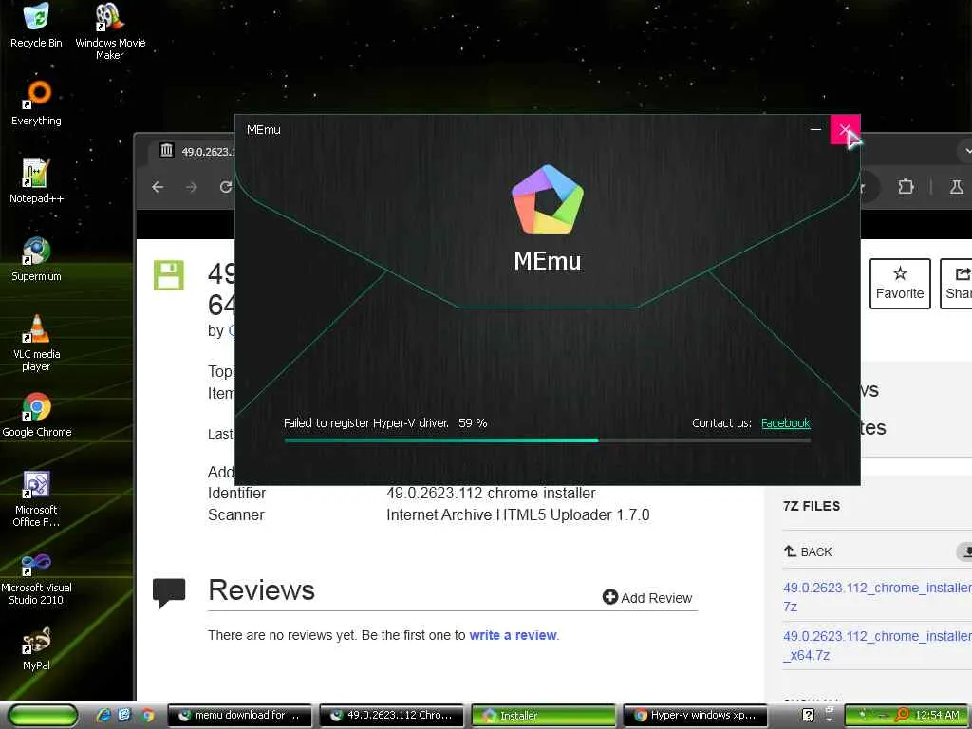Click the 7Z FILES download icon
Viewport: 972px width, 729px height.
[x=964, y=551]
